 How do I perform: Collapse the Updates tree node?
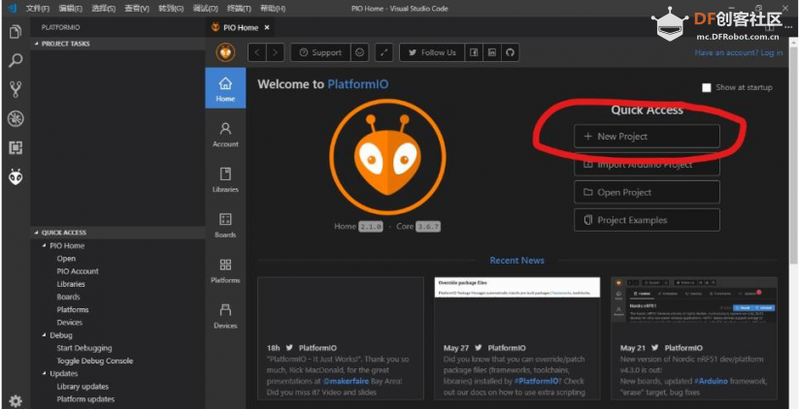pyautogui.click(x=44, y=373)
